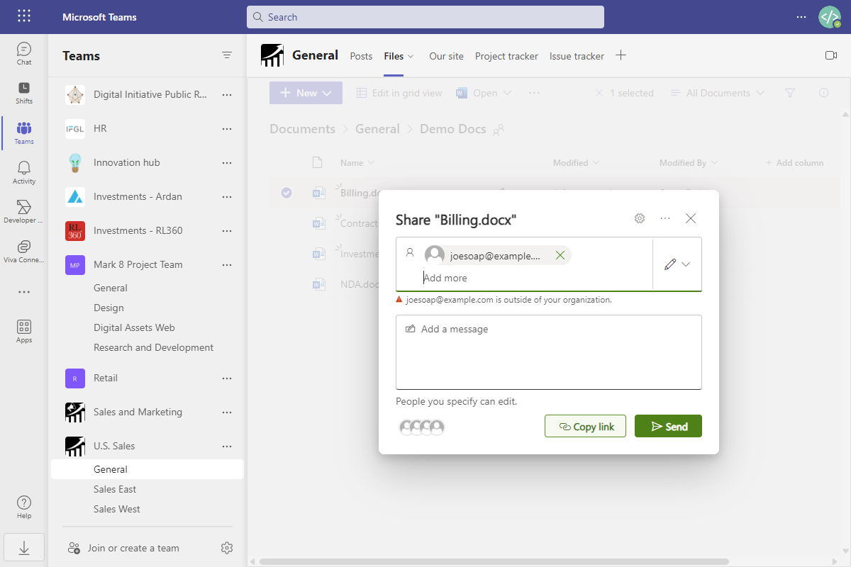Open edit permission dropdown beside recipient

click(x=677, y=264)
